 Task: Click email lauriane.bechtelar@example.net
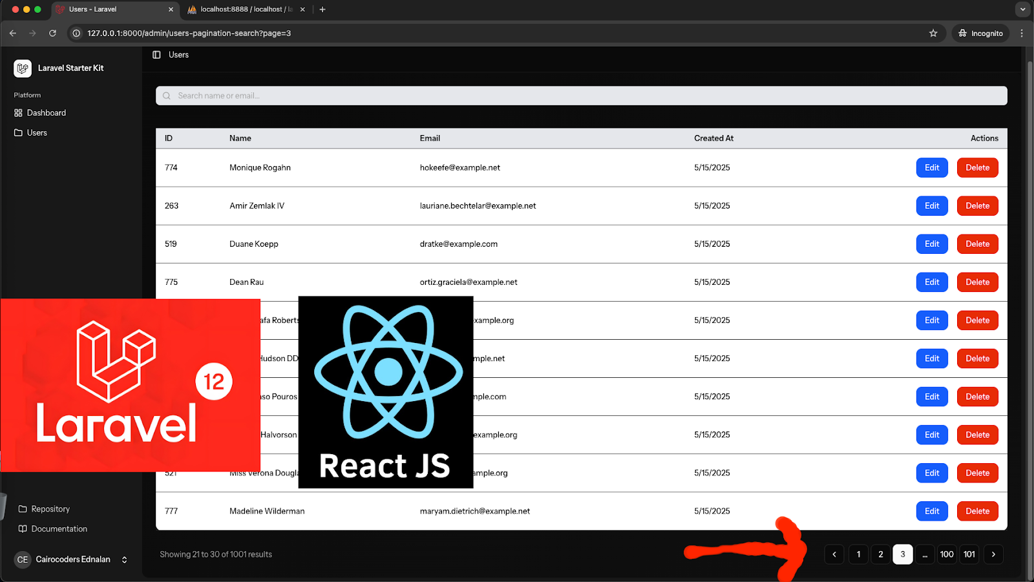tap(478, 206)
